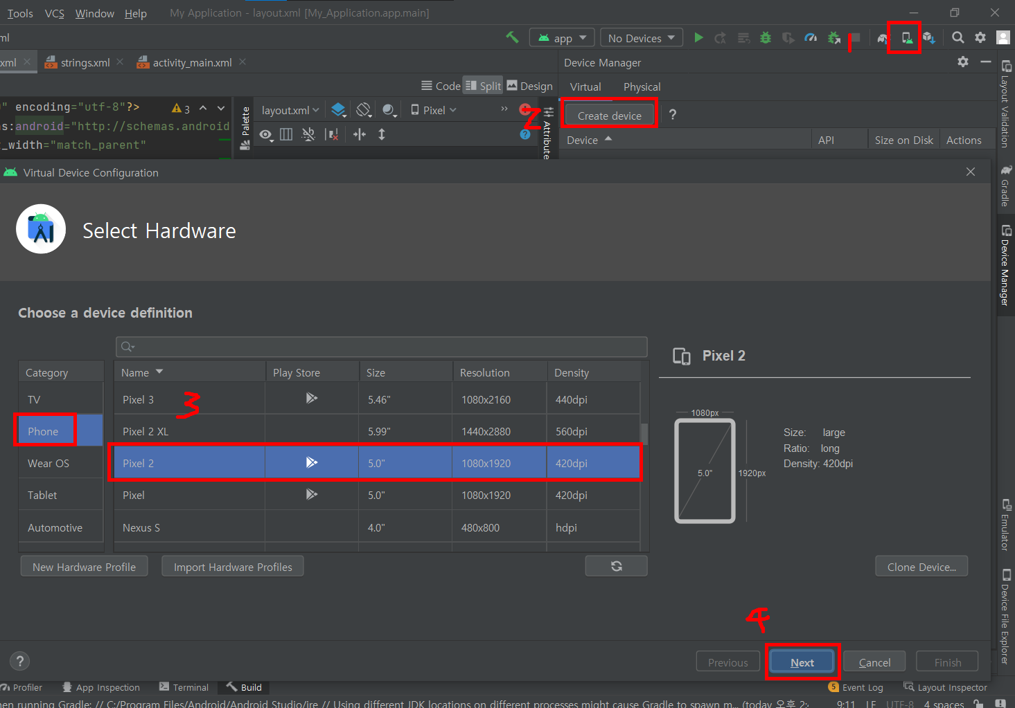Viewport: 1015px width, 708px height.
Task: Open the Window menu
Action: coord(95,13)
